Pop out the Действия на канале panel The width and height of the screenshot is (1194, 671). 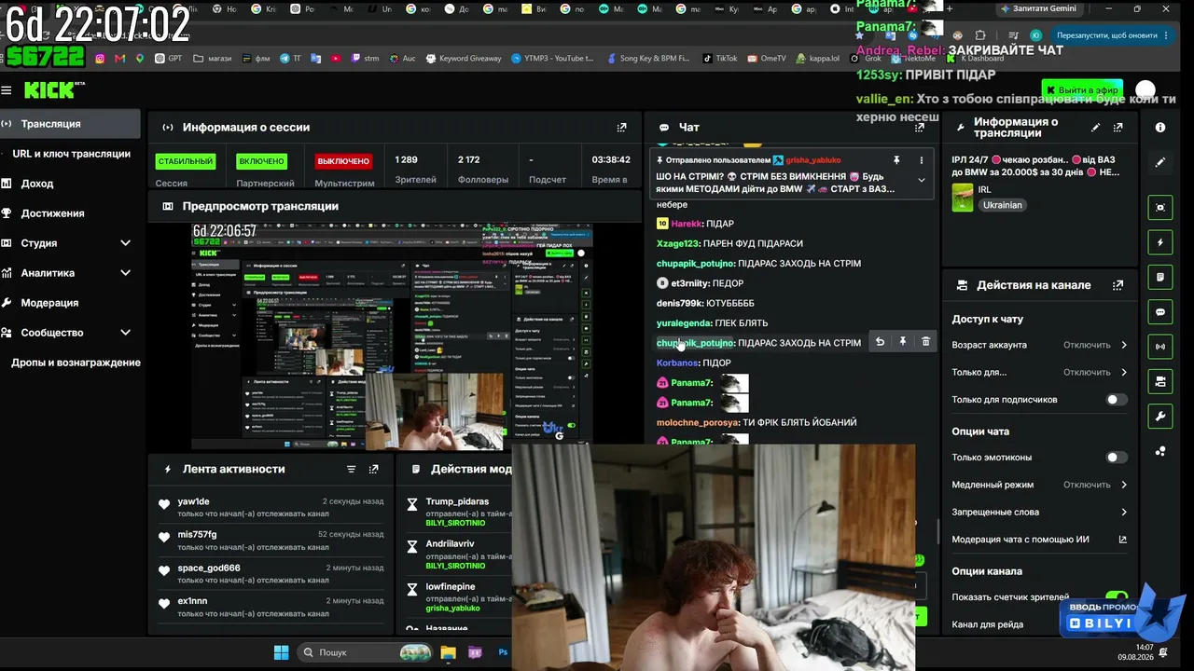[x=1118, y=285]
